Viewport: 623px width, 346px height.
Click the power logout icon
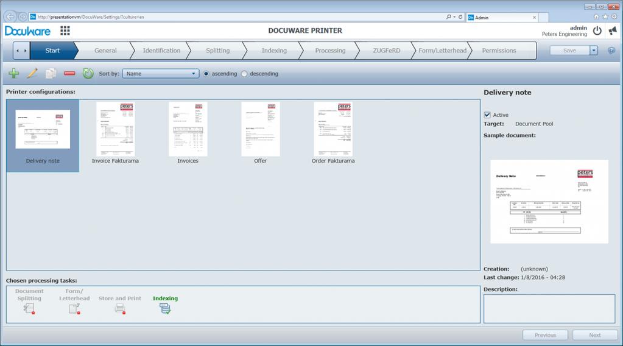pos(597,30)
